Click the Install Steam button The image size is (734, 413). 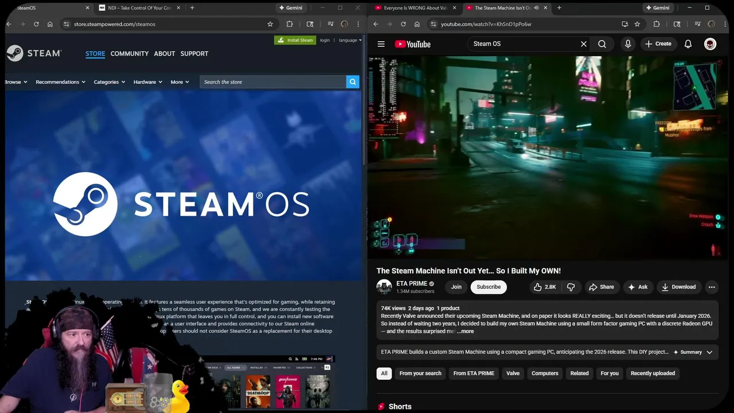pos(295,40)
